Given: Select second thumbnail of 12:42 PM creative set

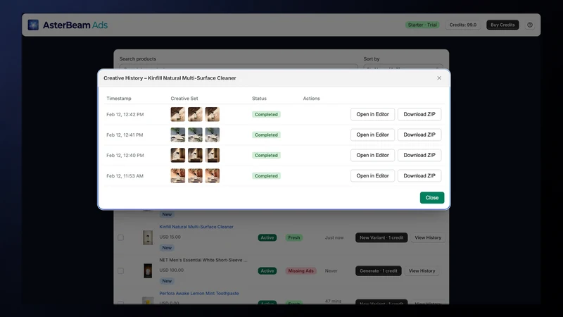Looking at the screenshot, I should coord(195,114).
